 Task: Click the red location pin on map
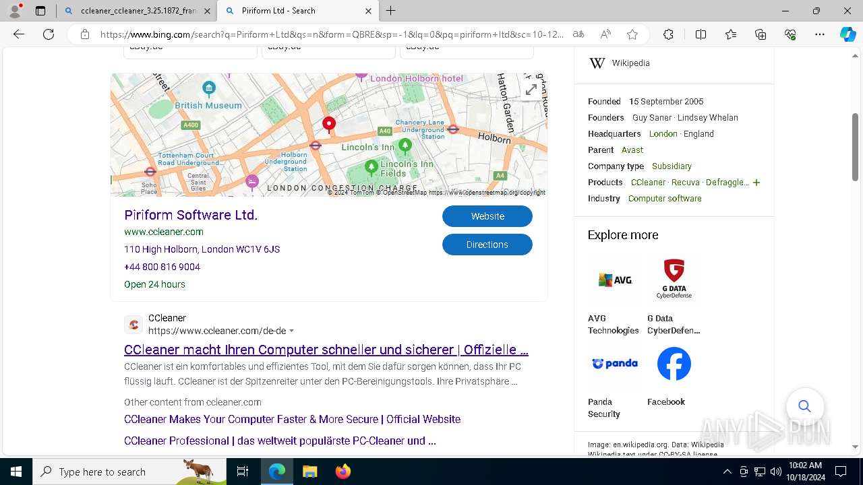point(328,124)
